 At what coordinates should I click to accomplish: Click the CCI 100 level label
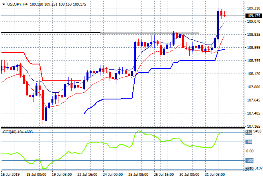click(249, 142)
